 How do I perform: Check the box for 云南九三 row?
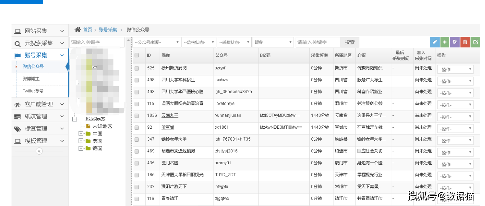(137, 116)
